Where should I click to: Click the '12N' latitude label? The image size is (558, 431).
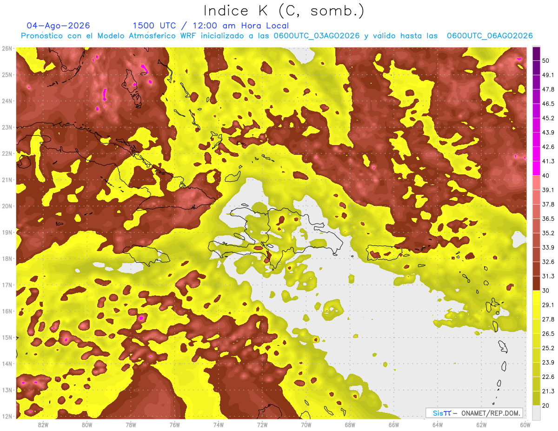pos(7,416)
